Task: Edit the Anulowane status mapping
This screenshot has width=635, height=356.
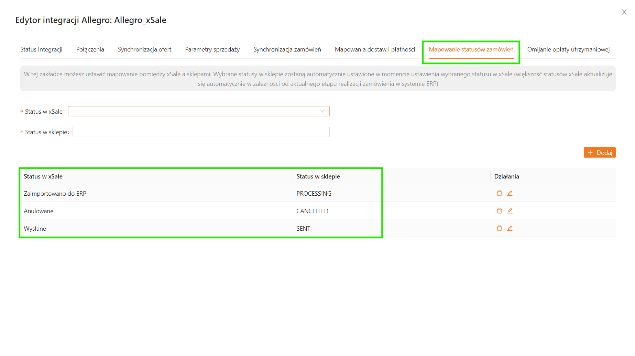Action: pos(510,211)
